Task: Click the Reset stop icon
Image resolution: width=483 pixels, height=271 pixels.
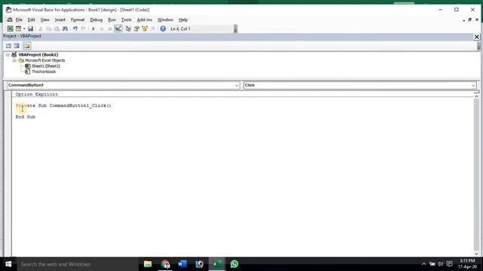Action: (109, 29)
